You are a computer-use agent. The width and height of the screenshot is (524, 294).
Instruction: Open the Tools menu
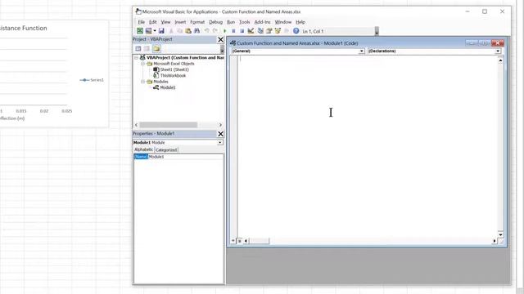tap(244, 22)
